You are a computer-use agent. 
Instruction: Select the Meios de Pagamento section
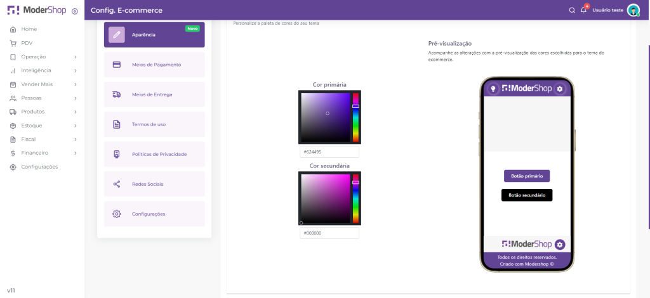coord(154,65)
